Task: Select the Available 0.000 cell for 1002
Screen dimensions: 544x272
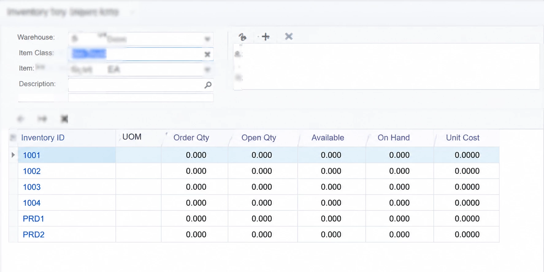Action: (x=332, y=171)
